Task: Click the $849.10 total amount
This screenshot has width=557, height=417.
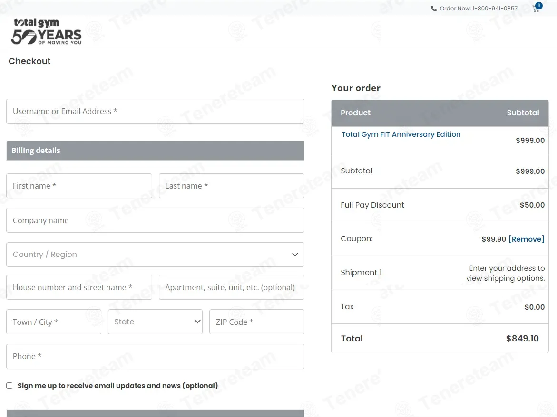Action: (x=523, y=339)
